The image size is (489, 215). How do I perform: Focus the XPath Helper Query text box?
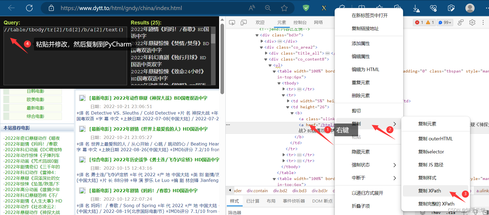[x=65, y=56]
